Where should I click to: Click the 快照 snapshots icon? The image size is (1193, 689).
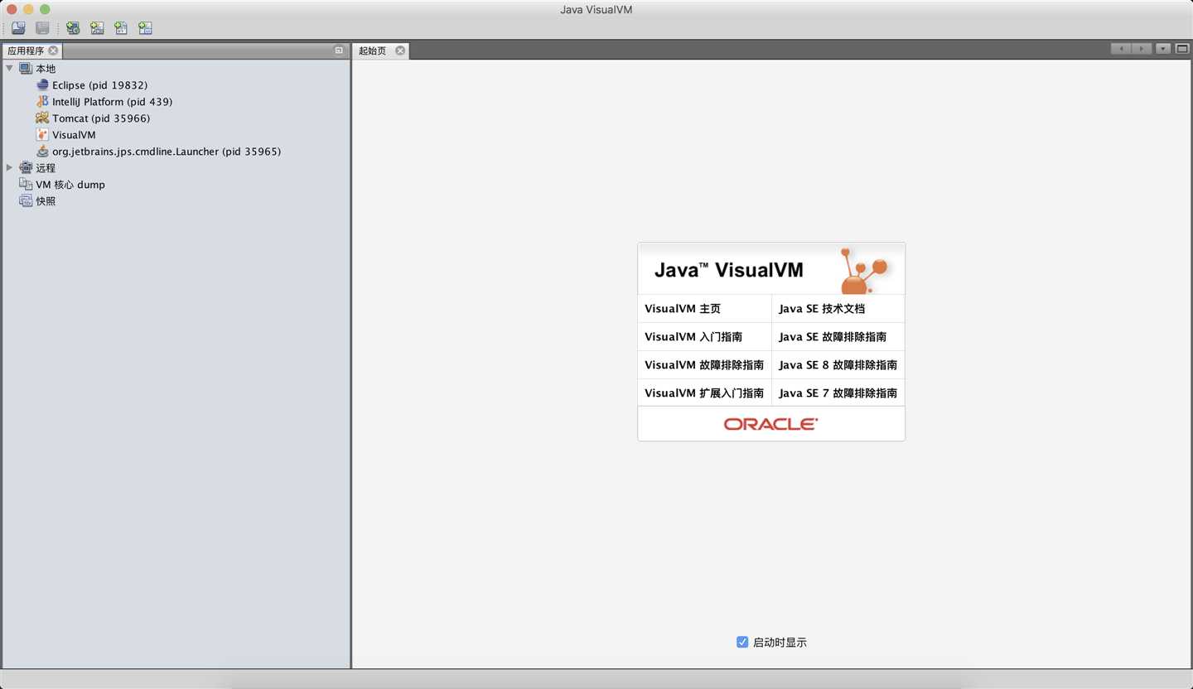point(26,200)
